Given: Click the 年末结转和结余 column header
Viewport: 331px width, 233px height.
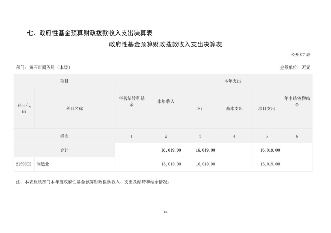Looking at the screenshot, I should pos(297,101).
